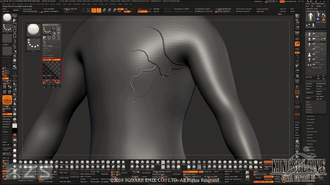Toggle the Zsub button

[126, 9]
